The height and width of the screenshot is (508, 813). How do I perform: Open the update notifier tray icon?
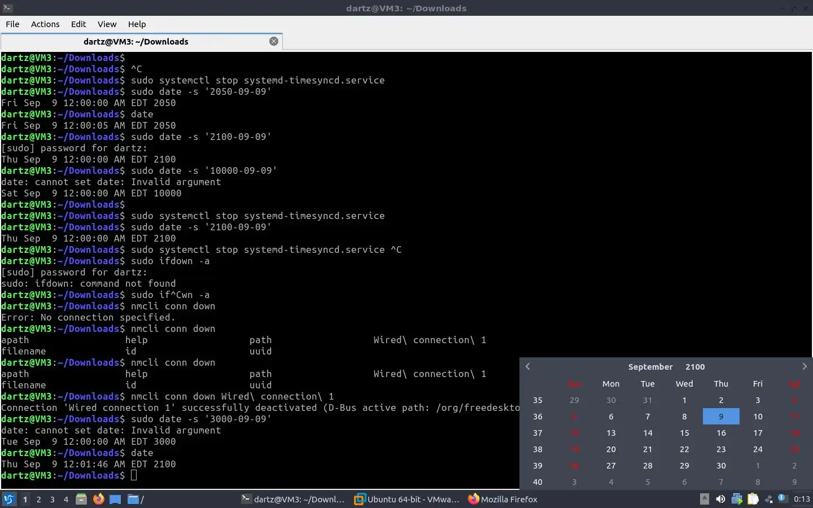pyautogui.click(x=782, y=498)
